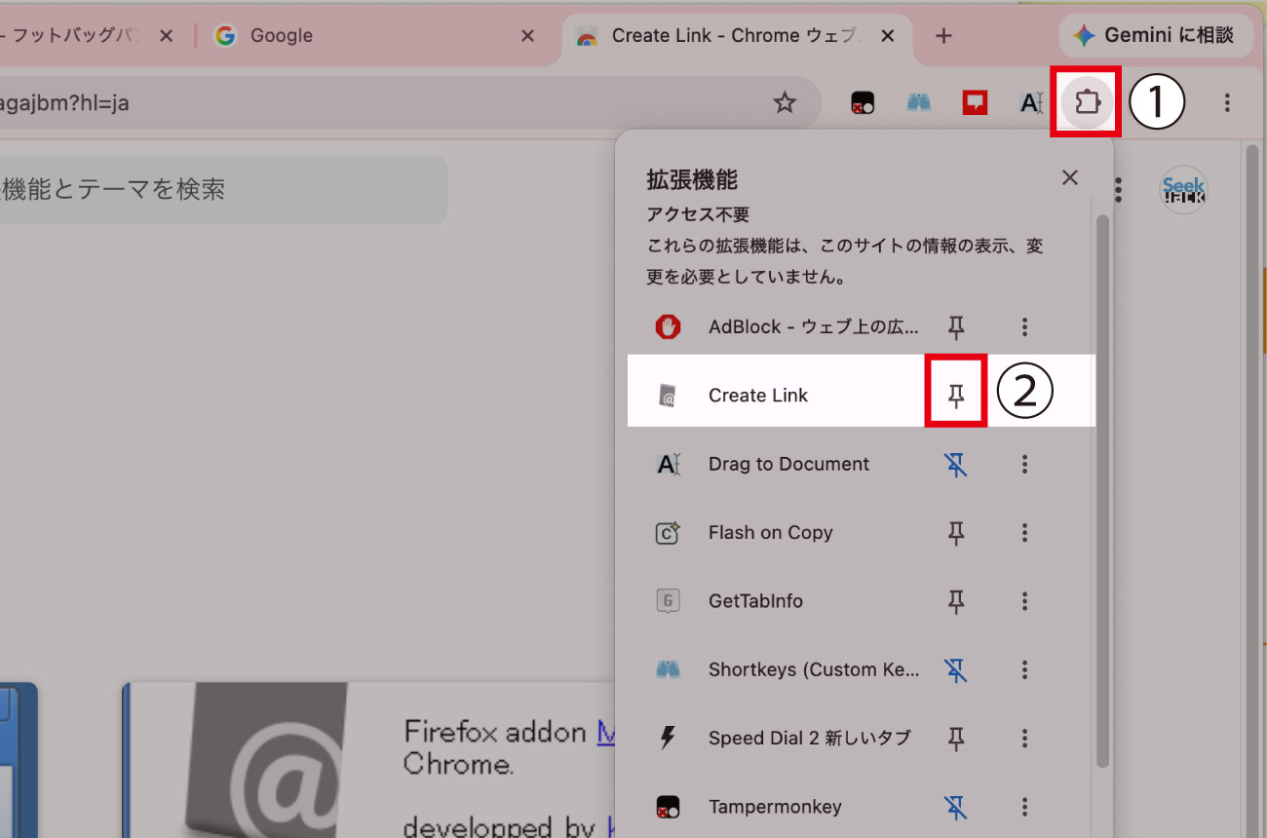This screenshot has height=838, width=1267.
Task: Click the Flash on Copy list icon
Action: tap(668, 533)
